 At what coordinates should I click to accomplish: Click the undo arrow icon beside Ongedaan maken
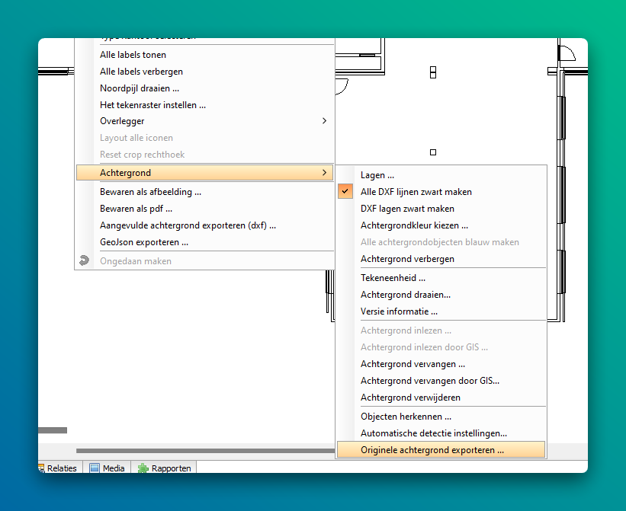point(85,261)
